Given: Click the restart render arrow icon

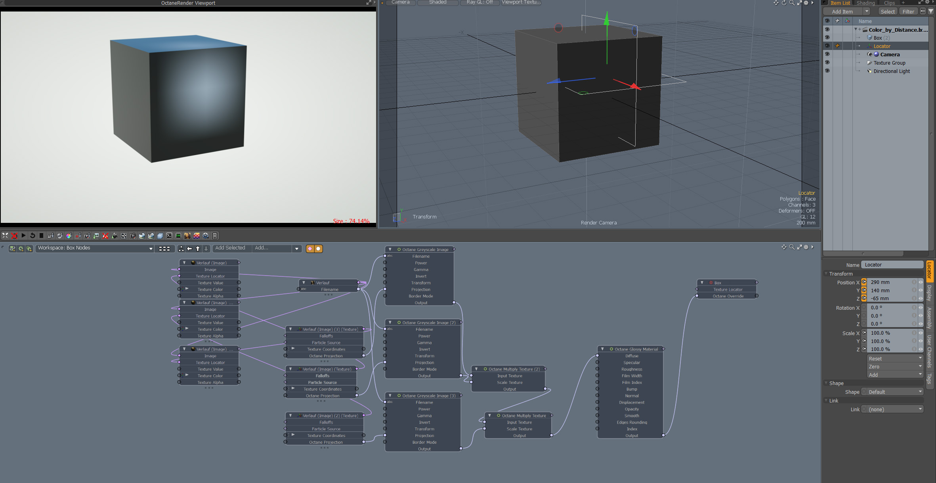Looking at the screenshot, I should click(32, 236).
